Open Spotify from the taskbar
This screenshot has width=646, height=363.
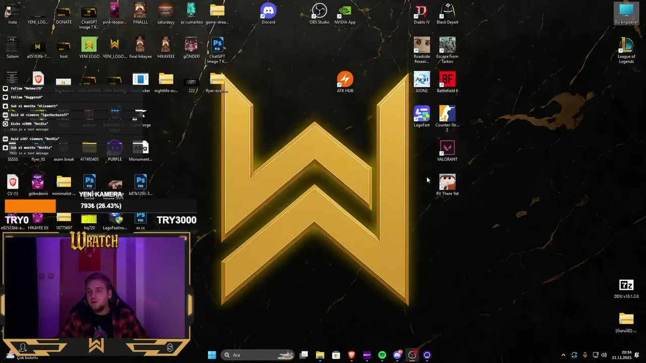tap(382, 355)
